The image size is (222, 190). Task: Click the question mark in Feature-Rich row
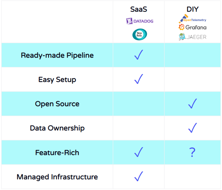tap(192, 152)
